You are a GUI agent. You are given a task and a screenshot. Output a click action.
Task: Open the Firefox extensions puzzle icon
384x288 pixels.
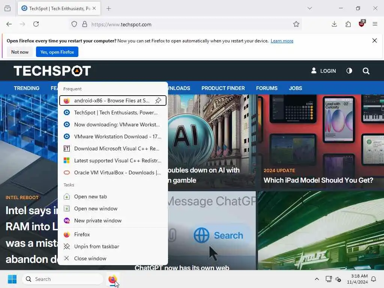(348, 24)
